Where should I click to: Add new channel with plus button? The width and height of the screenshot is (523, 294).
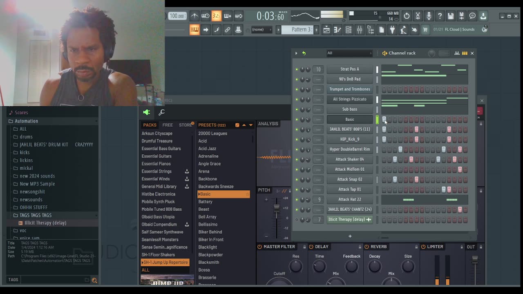pyautogui.click(x=350, y=236)
